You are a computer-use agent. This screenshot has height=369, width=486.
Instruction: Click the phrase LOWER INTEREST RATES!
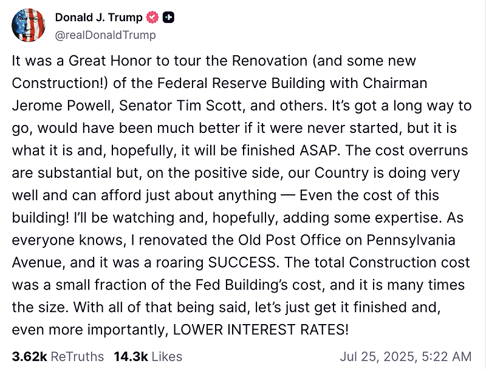click(261, 330)
